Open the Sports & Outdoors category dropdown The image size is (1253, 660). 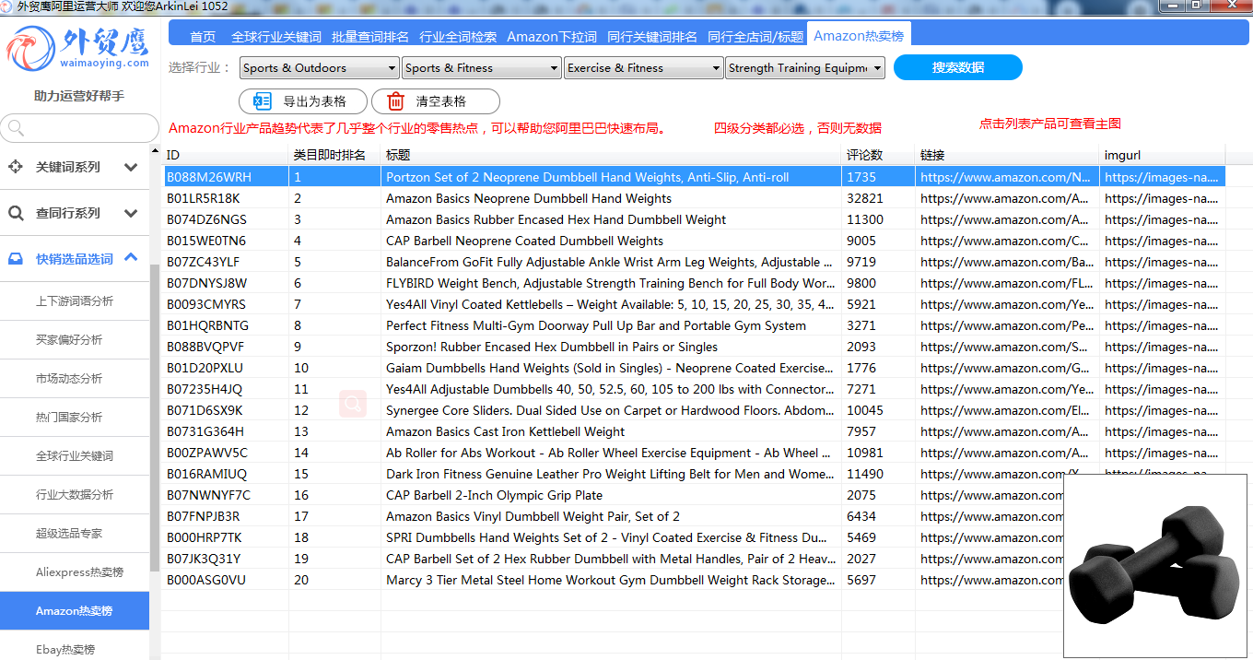click(319, 68)
